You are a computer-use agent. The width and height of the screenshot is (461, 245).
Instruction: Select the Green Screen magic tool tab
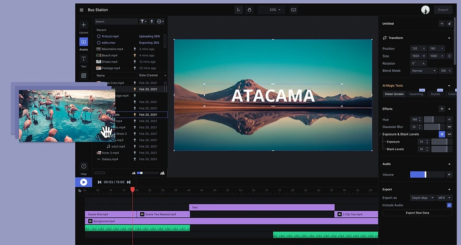click(394, 94)
